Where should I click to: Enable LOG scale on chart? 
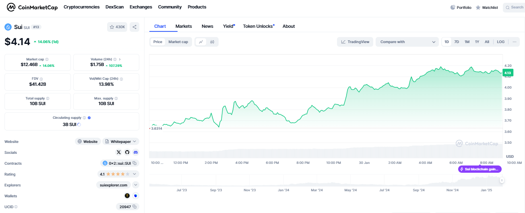(x=500, y=42)
